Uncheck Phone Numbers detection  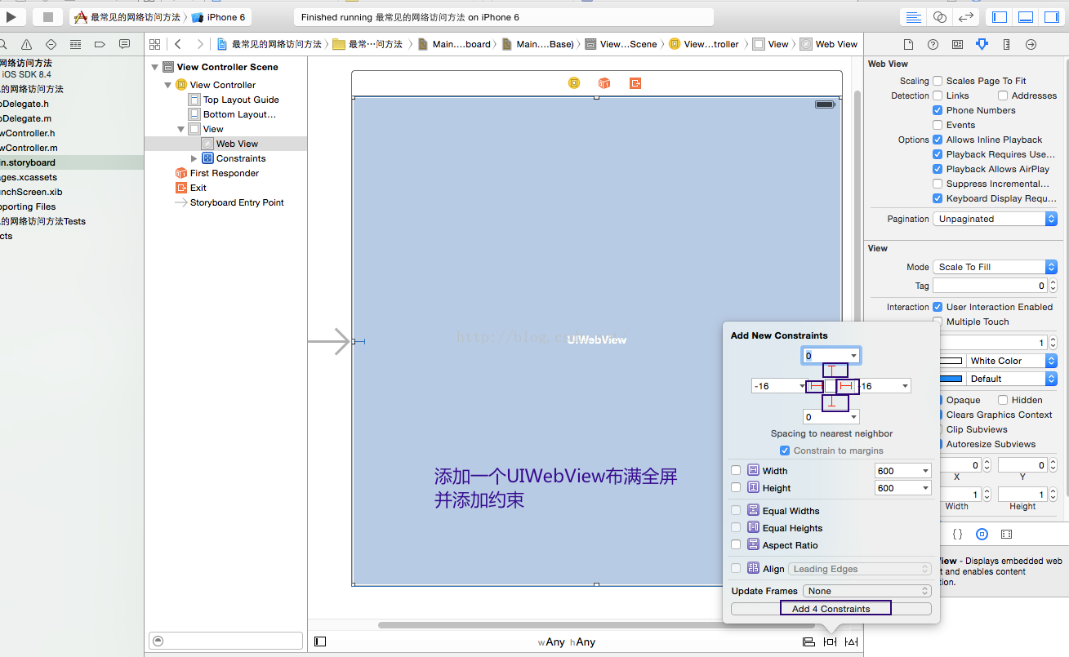pos(938,110)
